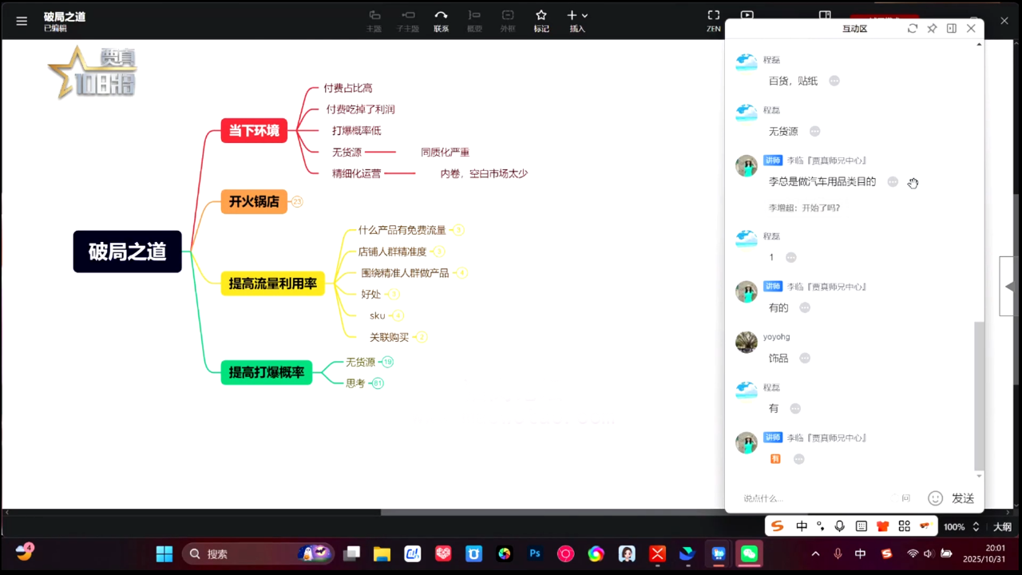Pin the 互动区 panel
The image size is (1022, 575).
click(932, 29)
